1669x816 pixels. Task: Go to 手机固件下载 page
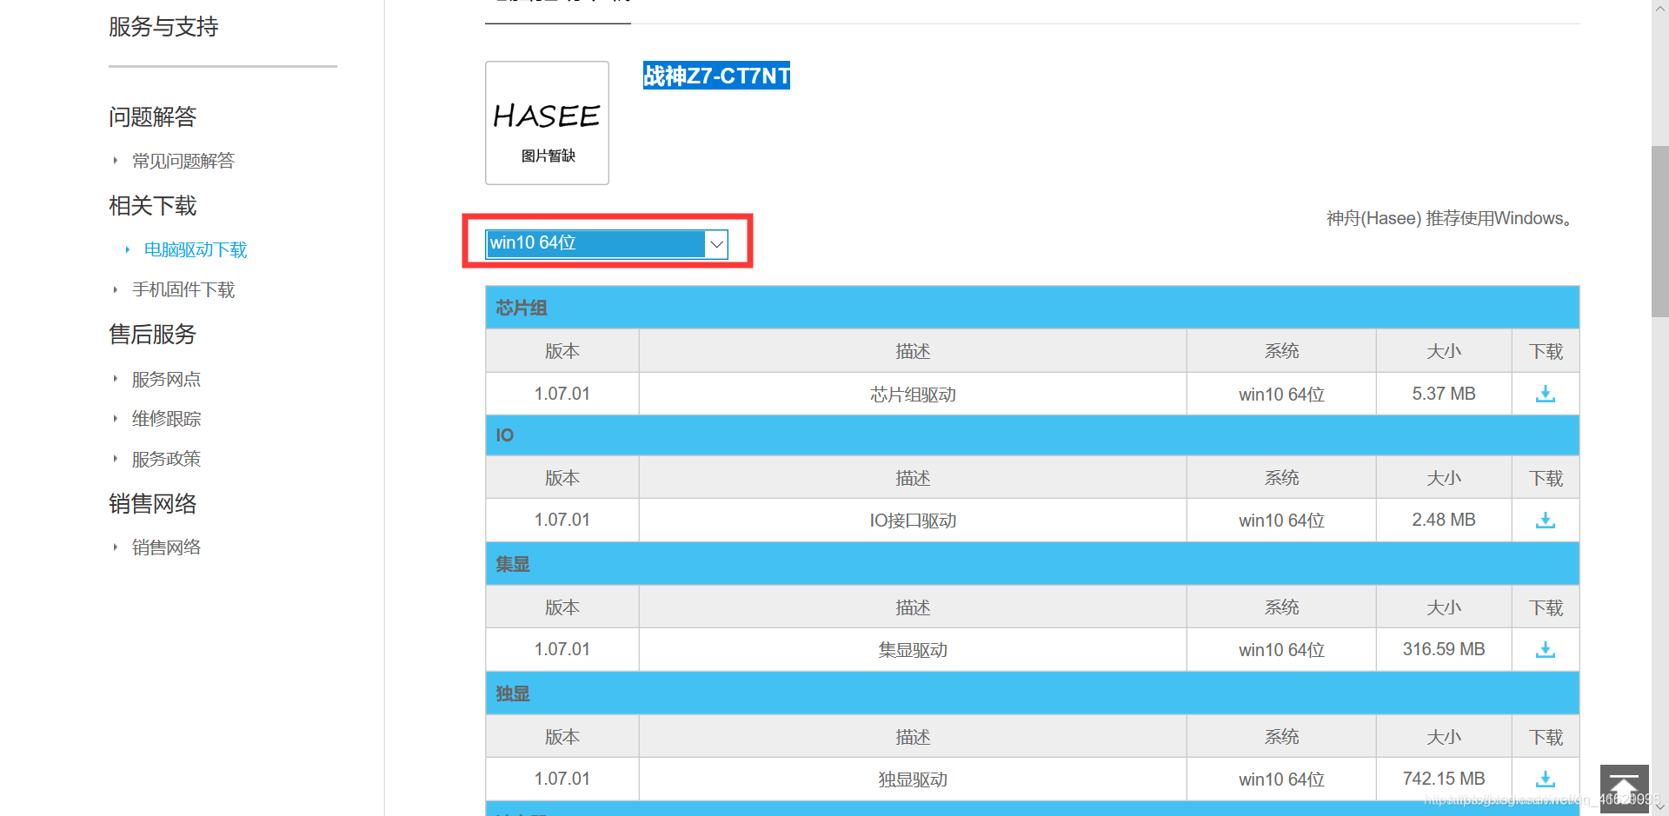[183, 289]
